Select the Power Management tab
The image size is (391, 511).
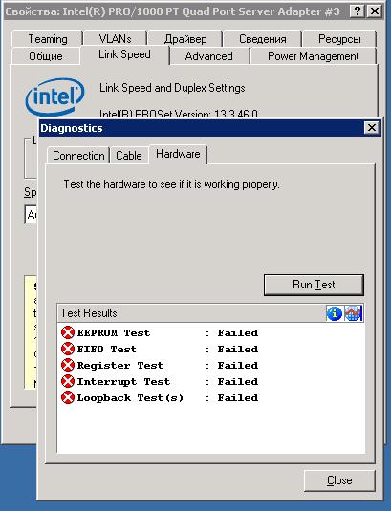coord(313,56)
